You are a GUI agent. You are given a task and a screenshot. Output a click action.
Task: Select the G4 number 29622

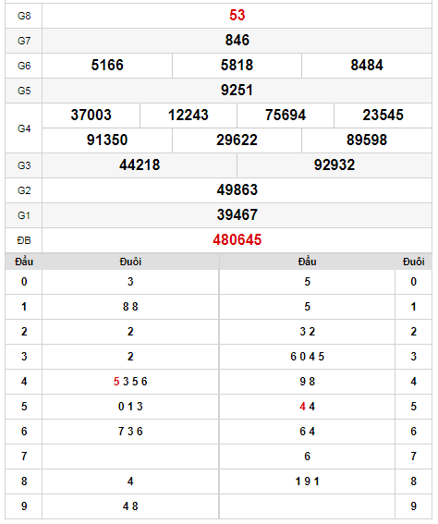pos(237,140)
